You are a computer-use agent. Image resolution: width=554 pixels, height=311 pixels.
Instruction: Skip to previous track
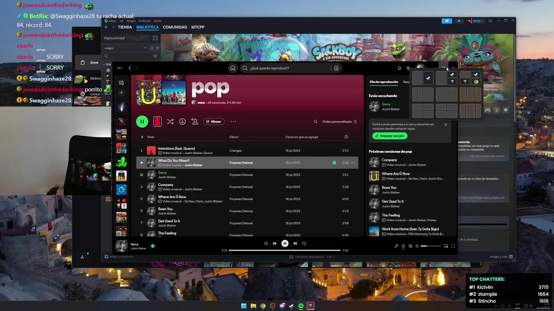click(274, 243)
